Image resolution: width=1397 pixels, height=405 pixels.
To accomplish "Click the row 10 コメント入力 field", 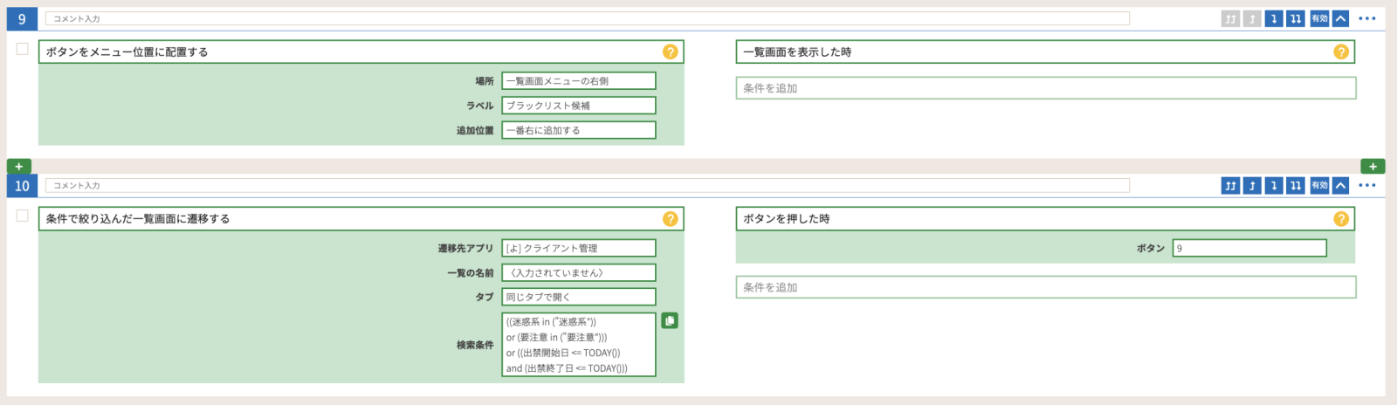I will click(587, 186).
